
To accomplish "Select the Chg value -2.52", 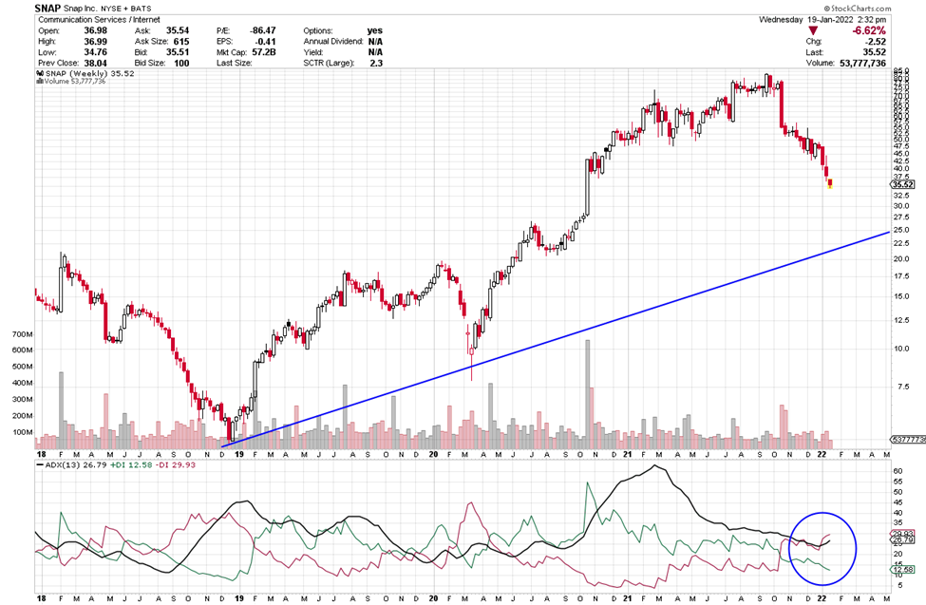I will point(876,42).
